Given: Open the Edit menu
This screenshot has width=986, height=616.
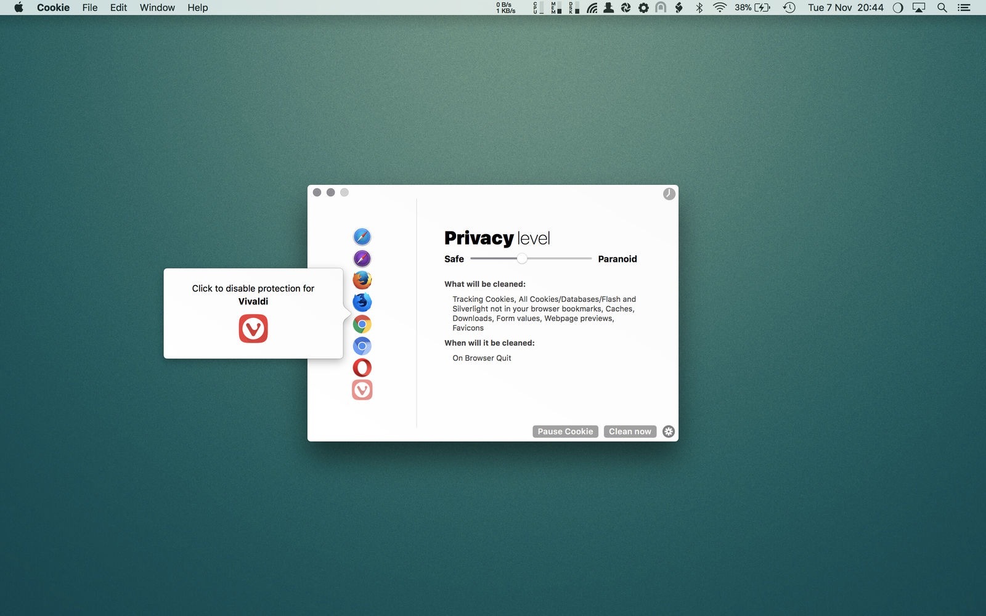Looking at the screenshot, I should tap(118, 7).
